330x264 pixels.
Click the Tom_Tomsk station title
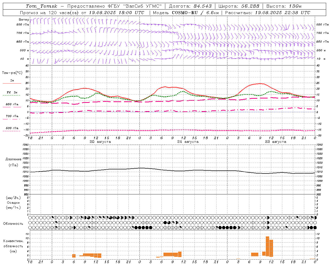click(42, 6)
